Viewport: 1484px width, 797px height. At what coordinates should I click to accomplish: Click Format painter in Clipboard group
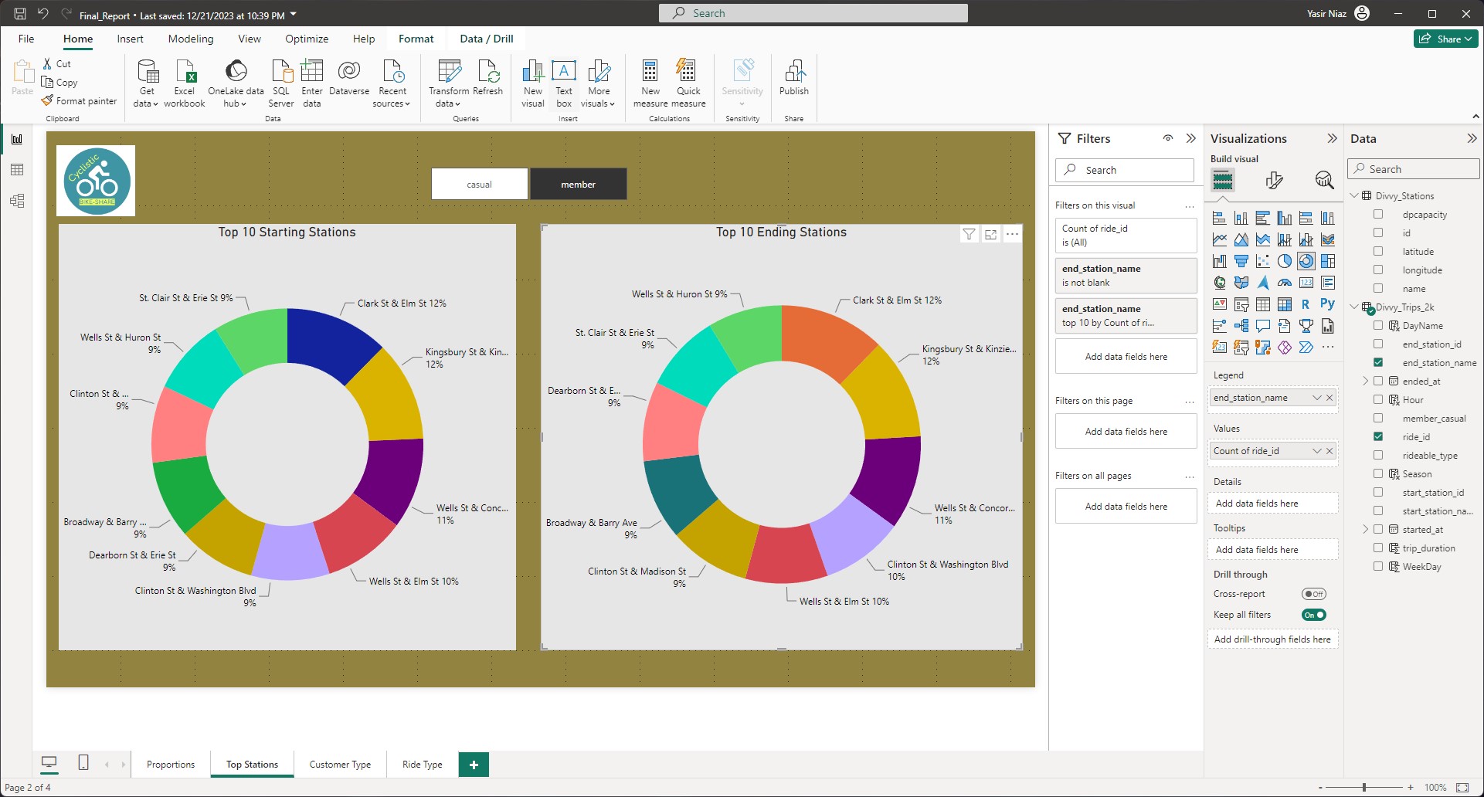point(80,100)
